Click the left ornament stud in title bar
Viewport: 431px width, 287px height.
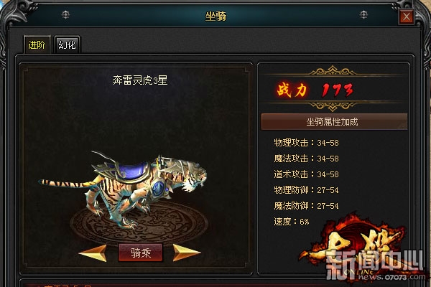pyautogui.click(x=65, y=14)
